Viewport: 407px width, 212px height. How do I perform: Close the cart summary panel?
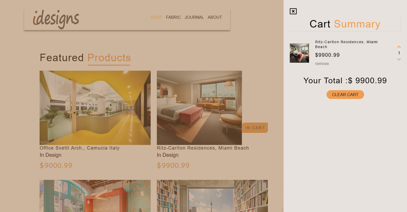[293, 11]
